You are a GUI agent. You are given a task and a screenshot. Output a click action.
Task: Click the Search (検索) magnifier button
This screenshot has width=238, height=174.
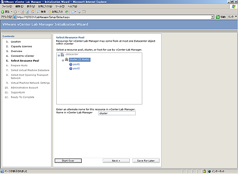click(41, 12)
